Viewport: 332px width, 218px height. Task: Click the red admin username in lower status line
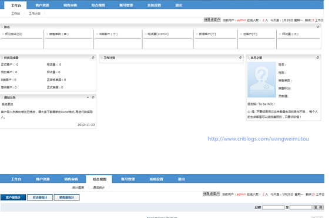(241, 194)
